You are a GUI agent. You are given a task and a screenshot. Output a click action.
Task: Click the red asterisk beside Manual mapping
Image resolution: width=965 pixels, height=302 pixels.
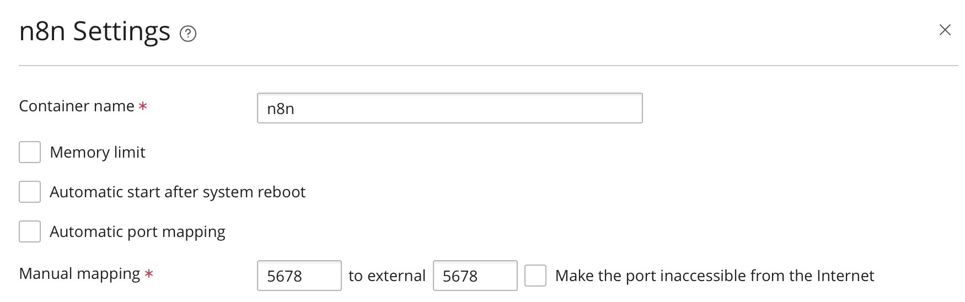149,274
